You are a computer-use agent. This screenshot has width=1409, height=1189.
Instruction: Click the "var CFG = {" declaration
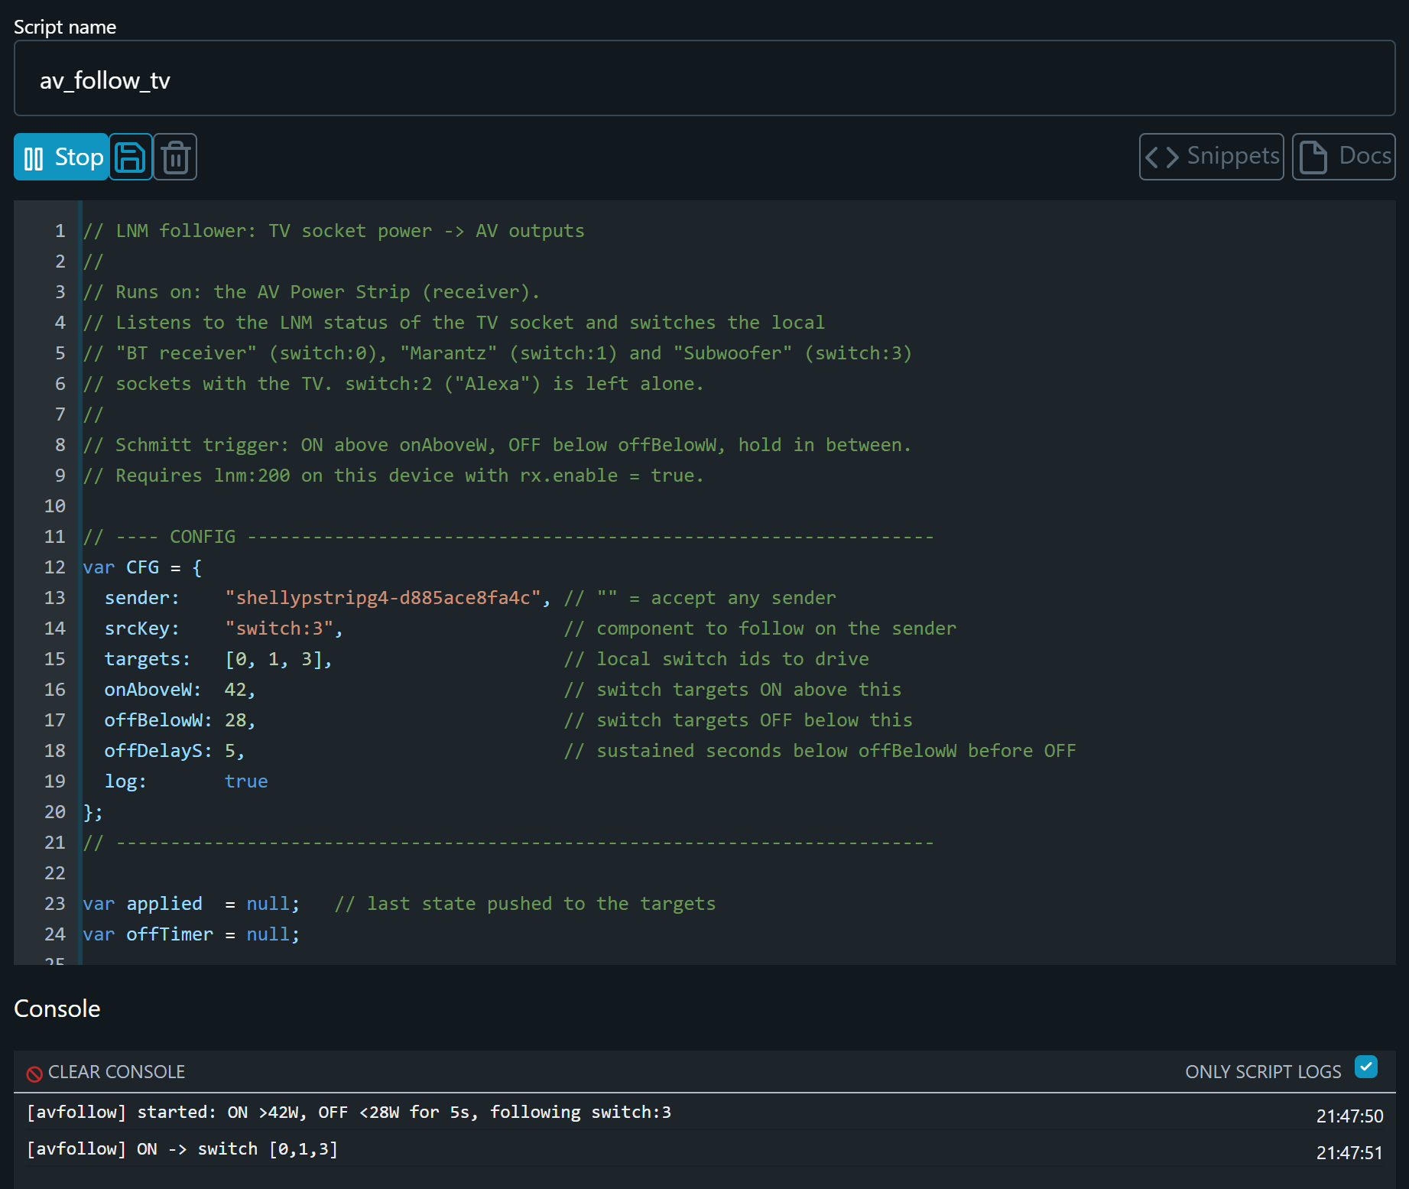pyautogui.click(x=142, y=567)
